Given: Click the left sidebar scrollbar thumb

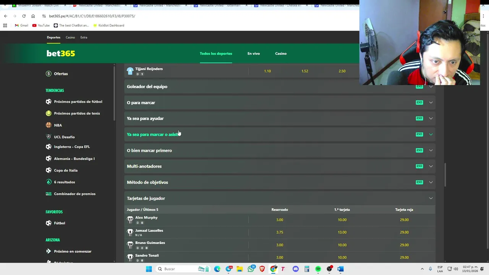Looking at the screenshot, I should [x=114, y=94].
